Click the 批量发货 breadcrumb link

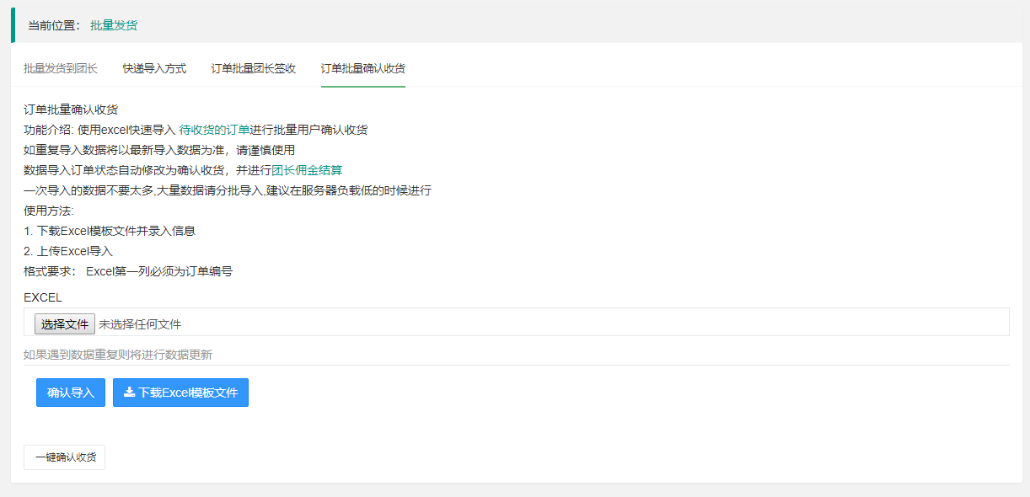point(114,25)
